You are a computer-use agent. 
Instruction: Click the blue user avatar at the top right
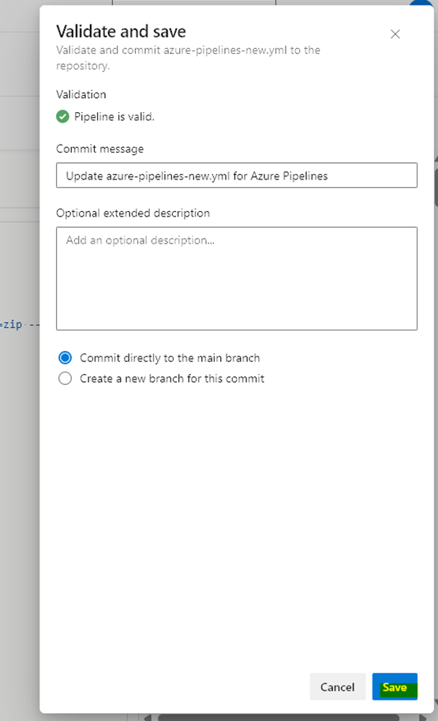point(422,4)
